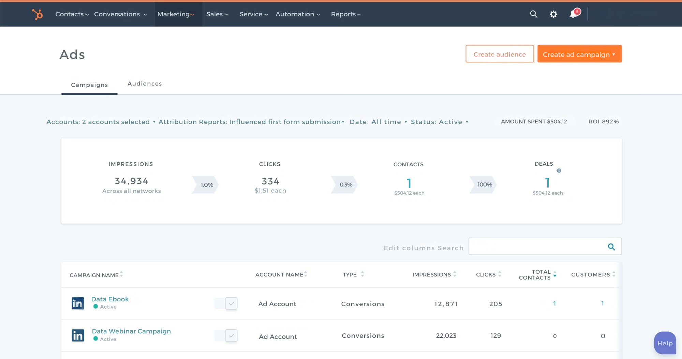The height and width of the screenshot is (359, 682).
Task: Click the HubSpot sprocket logo
Action: click(37, 14)
